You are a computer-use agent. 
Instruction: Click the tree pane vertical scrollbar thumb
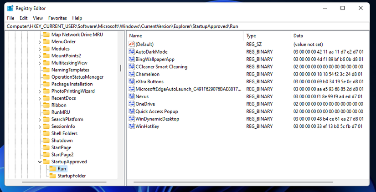[x=121, y=68]
